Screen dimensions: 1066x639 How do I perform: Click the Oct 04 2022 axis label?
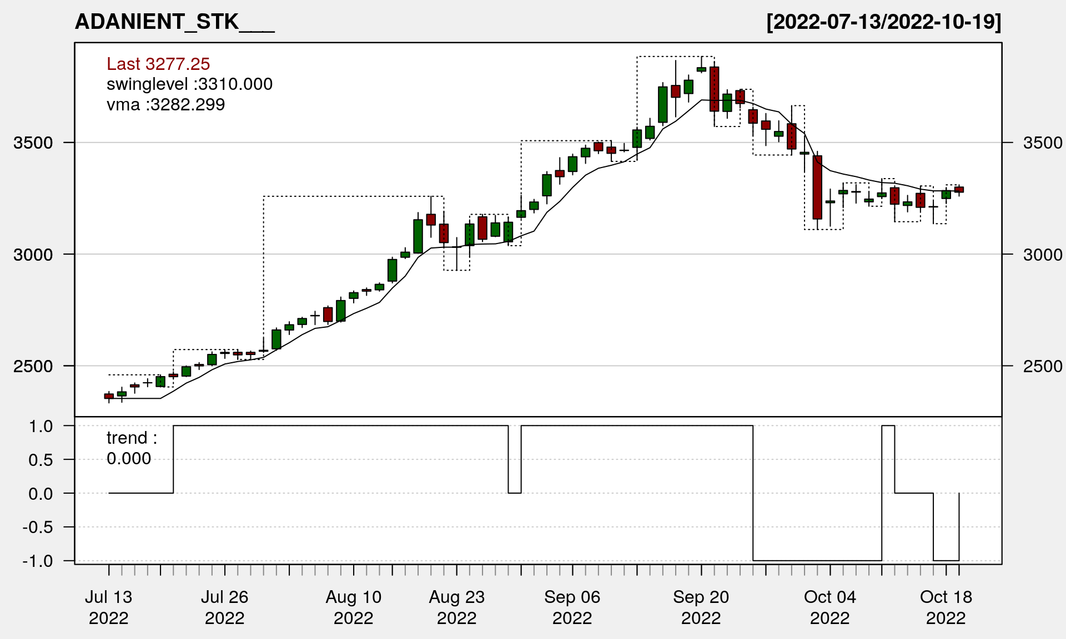[x=829, y=607]
